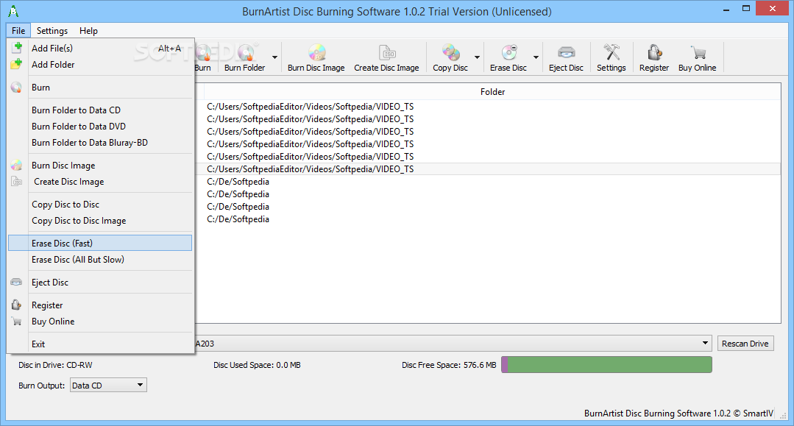Expand the Erase Disc dropdown arrow
Screen dimensions: 794x426
pos(536,57)
